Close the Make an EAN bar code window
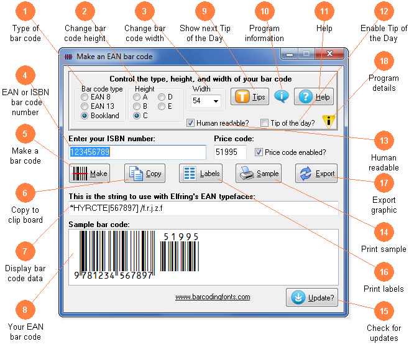Image resolution: width=409 pixels, height=344 pixels. tap(329, 53)
